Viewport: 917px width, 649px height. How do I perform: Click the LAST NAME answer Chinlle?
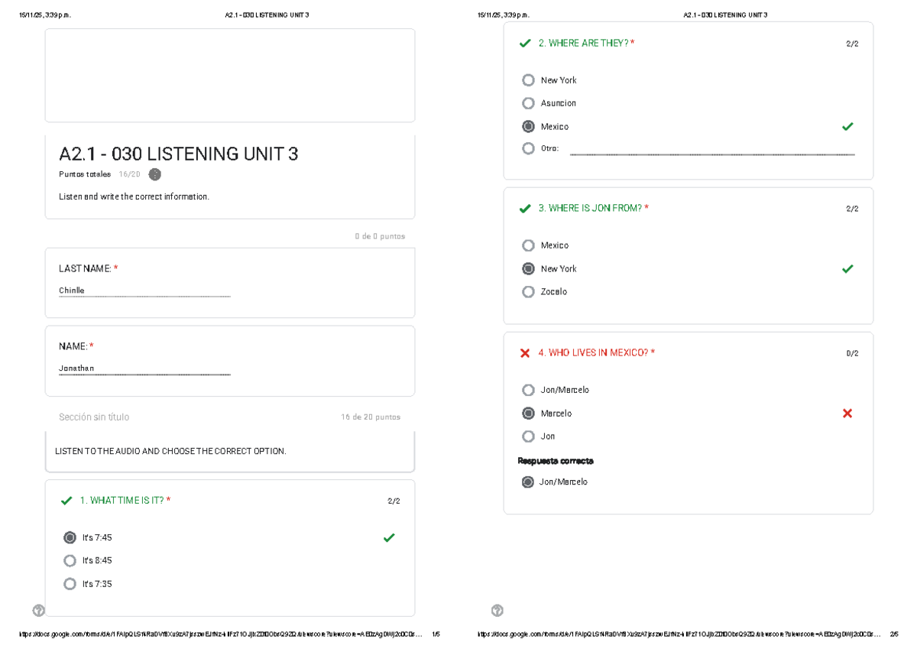point(71,290)
